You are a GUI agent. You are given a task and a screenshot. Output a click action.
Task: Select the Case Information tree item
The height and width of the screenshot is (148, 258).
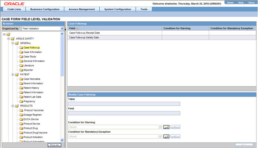coord(32,52)
